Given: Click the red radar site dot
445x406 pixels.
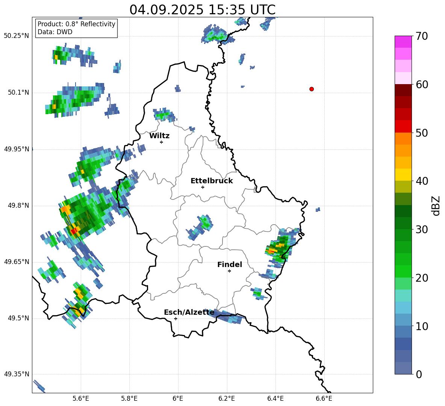Looking at the screenshot, I should click(312, 89).
